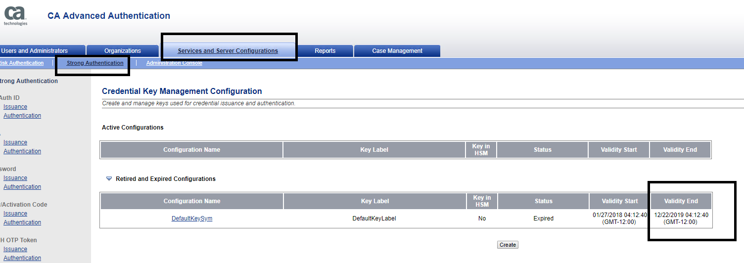Viewport: 744px width, 263px height.
Task: Click the CA Technologies logo
Action: click(x=15, y=15)
